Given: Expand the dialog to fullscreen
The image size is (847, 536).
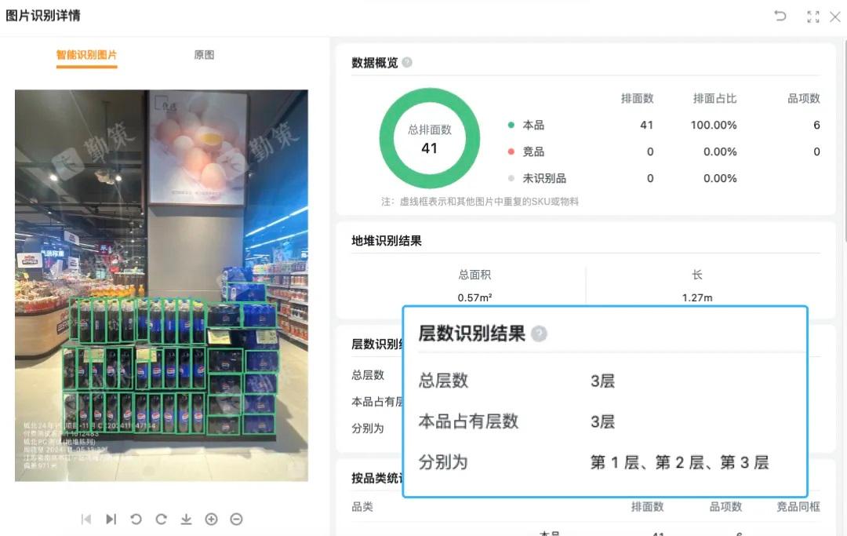Looking at the screenshot, I should pos(812,16).
